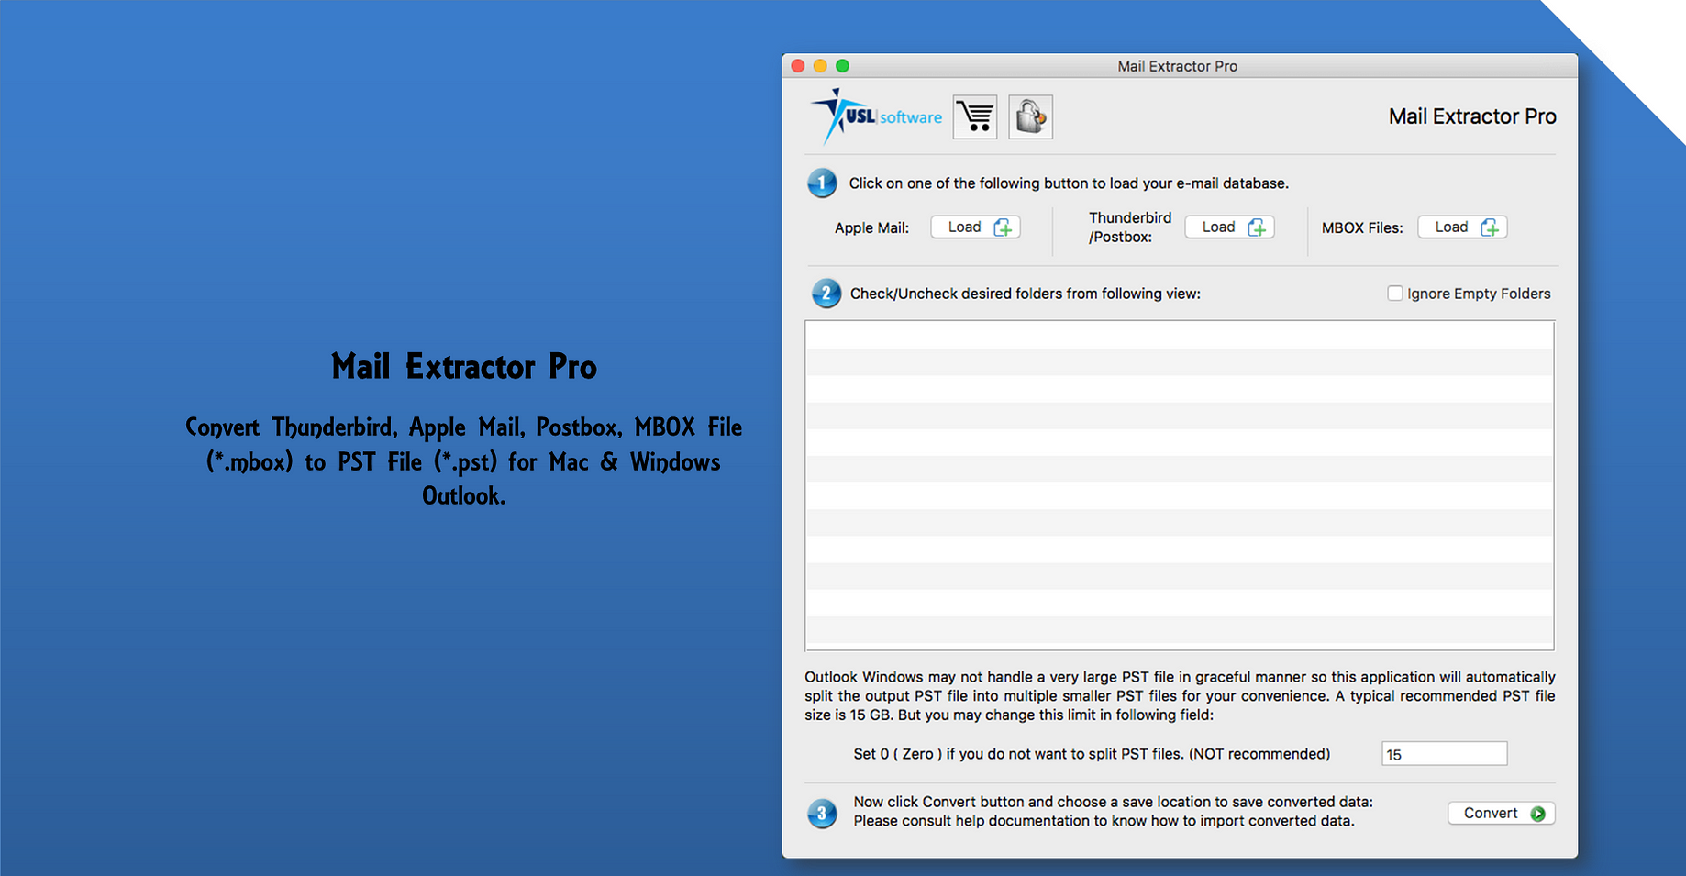
Task: Click the shopping cart purchase icon
Action: click(974, 117)
